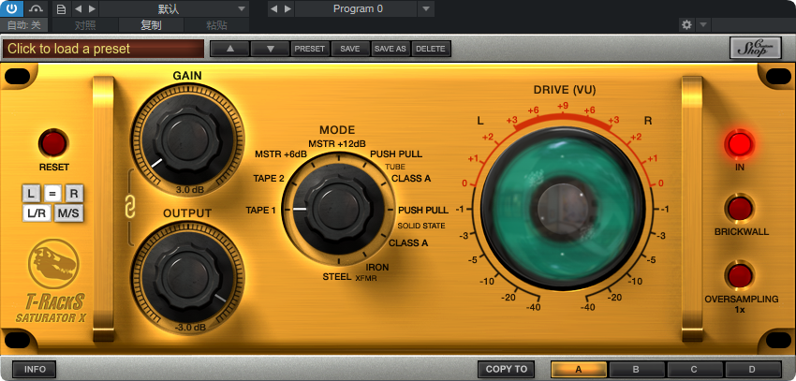
Task: Select next program arrow beside Program 0
Action: (287, 8)
